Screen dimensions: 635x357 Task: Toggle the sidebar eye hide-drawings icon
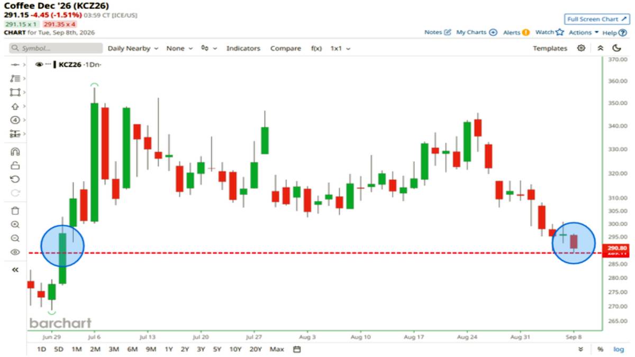[x=15, y=252]
